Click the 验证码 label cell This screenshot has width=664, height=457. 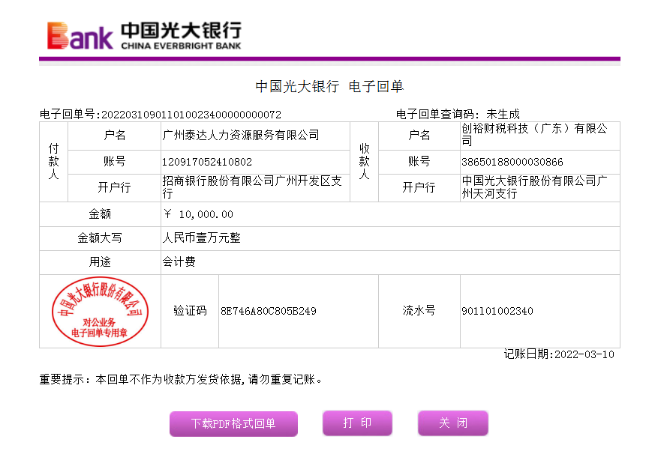click(190, 311)
